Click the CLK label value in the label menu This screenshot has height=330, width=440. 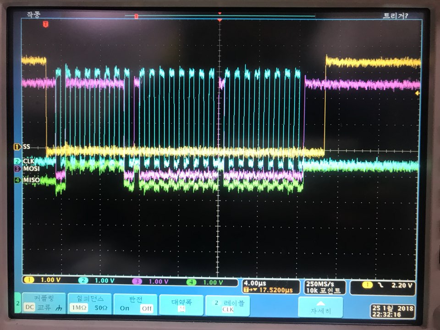point(228,309)
